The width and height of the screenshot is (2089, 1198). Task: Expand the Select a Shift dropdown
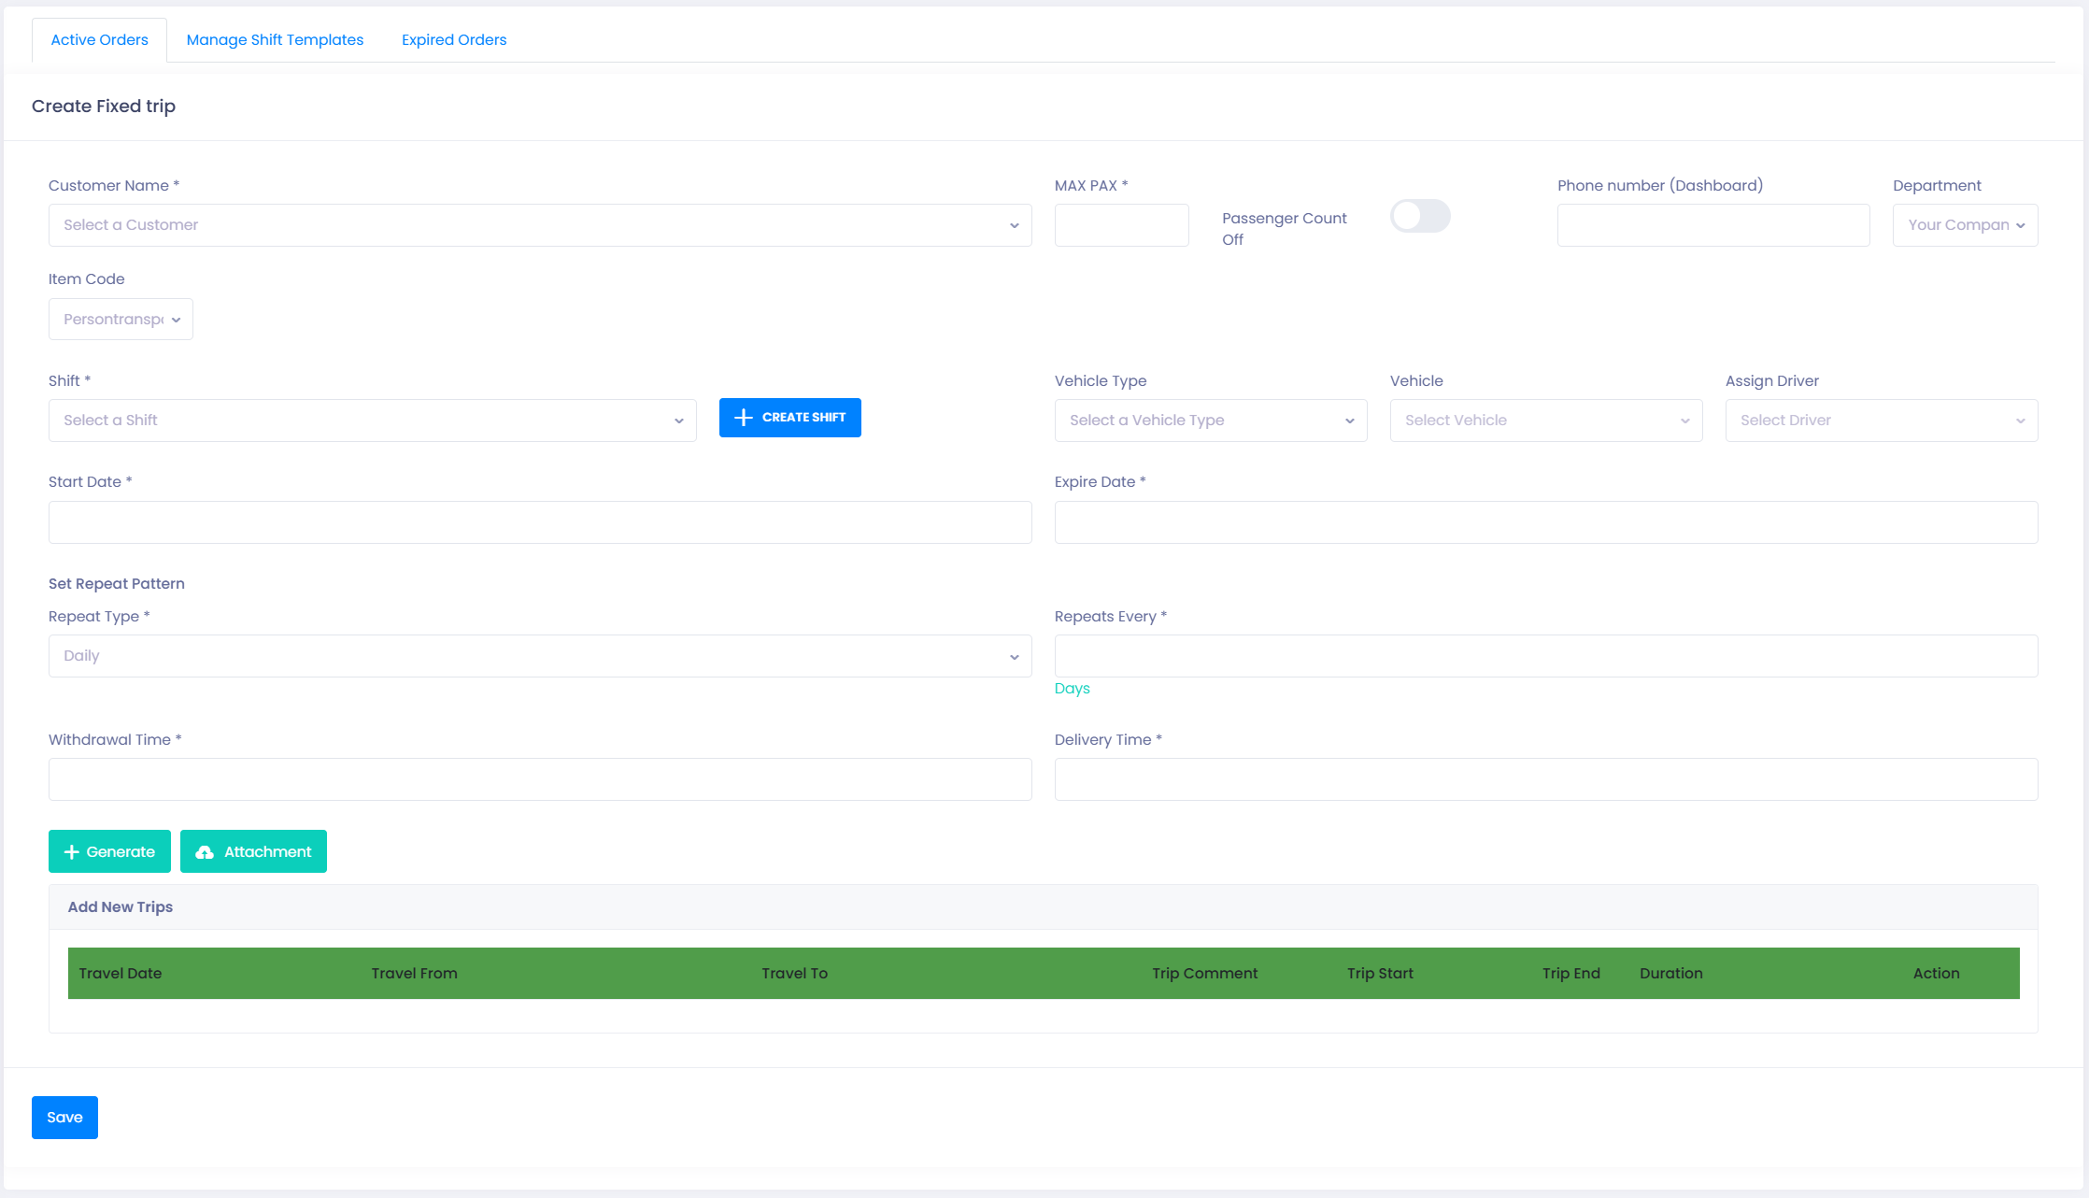[372, 421]
